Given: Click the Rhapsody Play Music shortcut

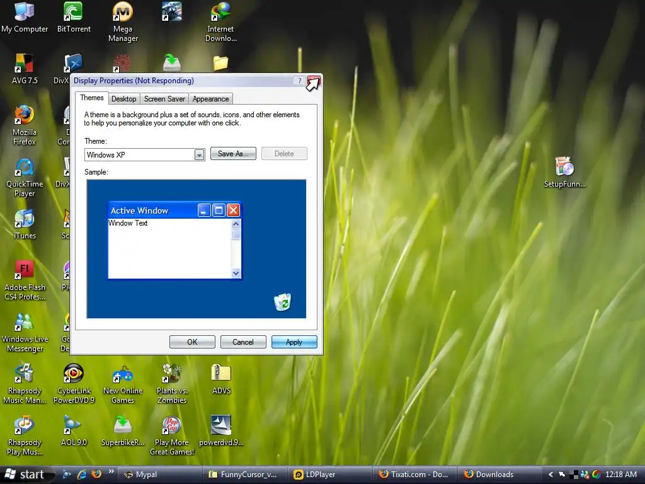Looking at the screenshot, I should click(25, 436).
